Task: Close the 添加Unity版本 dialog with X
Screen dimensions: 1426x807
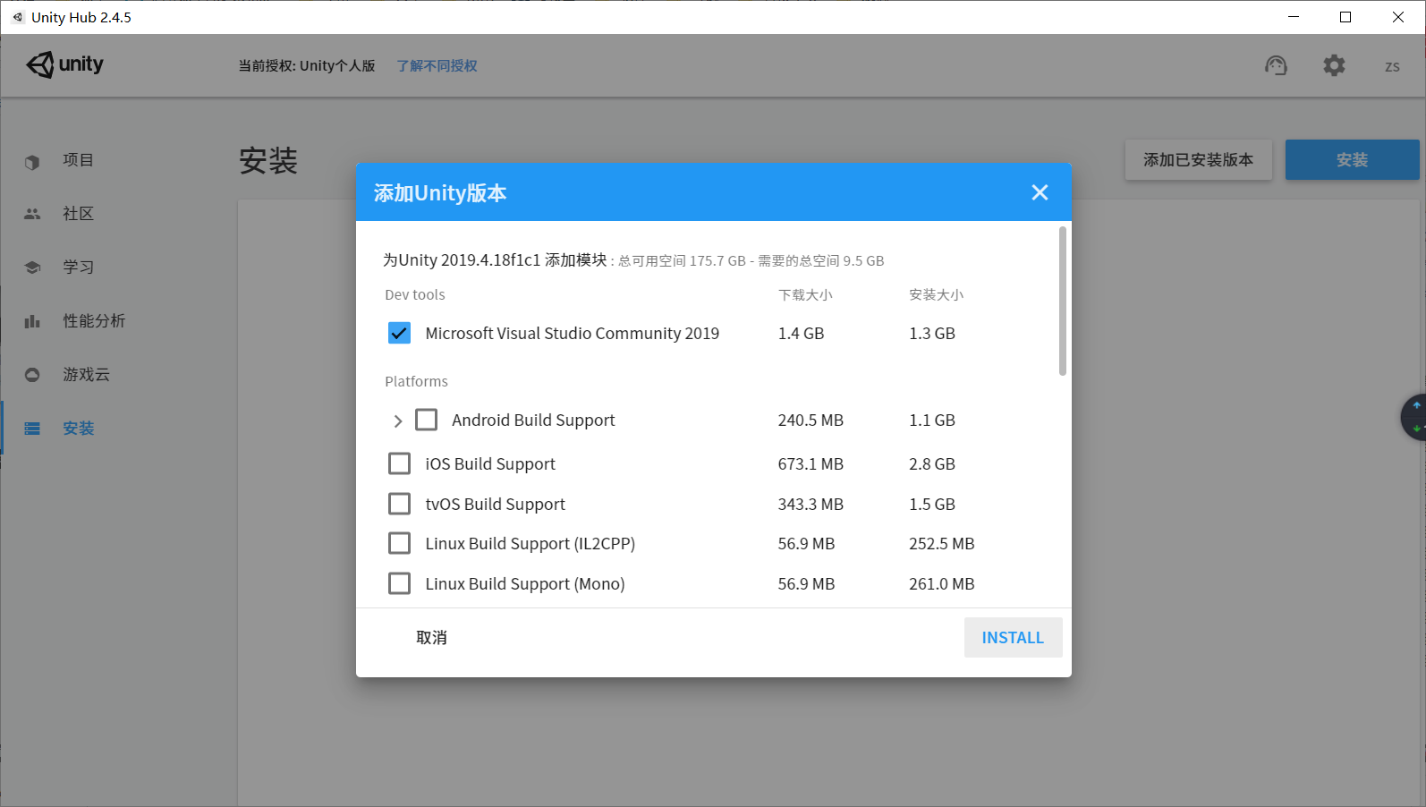Action: tap(1040, 192)
